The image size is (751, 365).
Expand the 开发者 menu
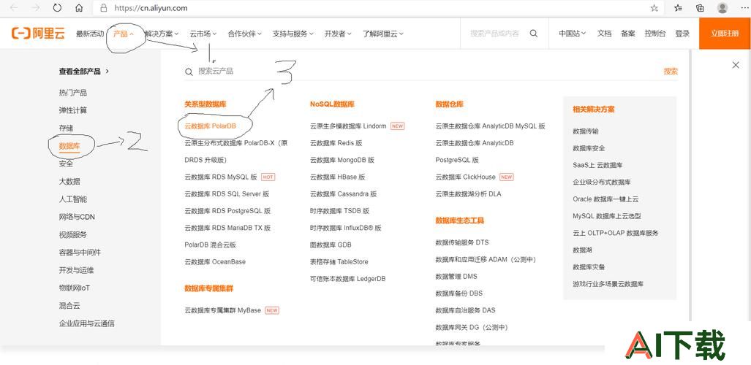point(338,34)
